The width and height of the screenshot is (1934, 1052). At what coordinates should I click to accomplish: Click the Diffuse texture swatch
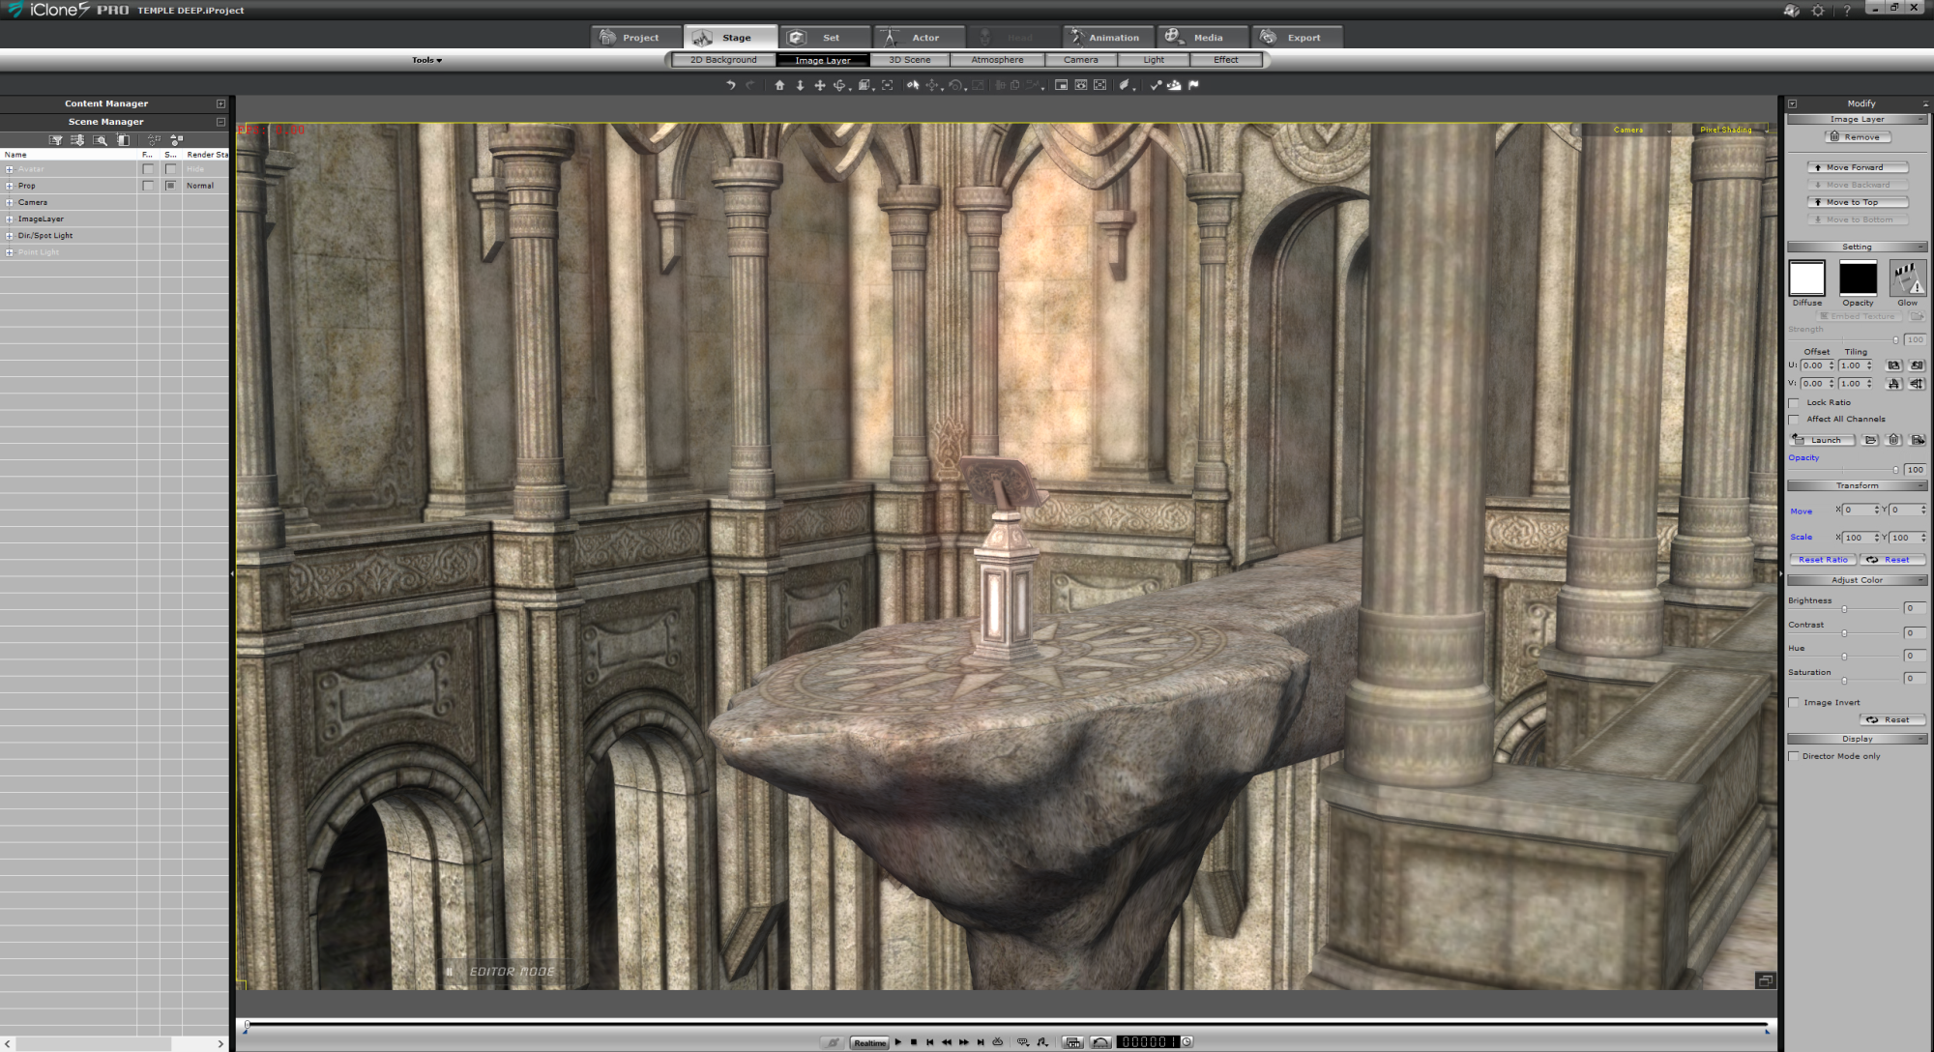(1806, 278)
